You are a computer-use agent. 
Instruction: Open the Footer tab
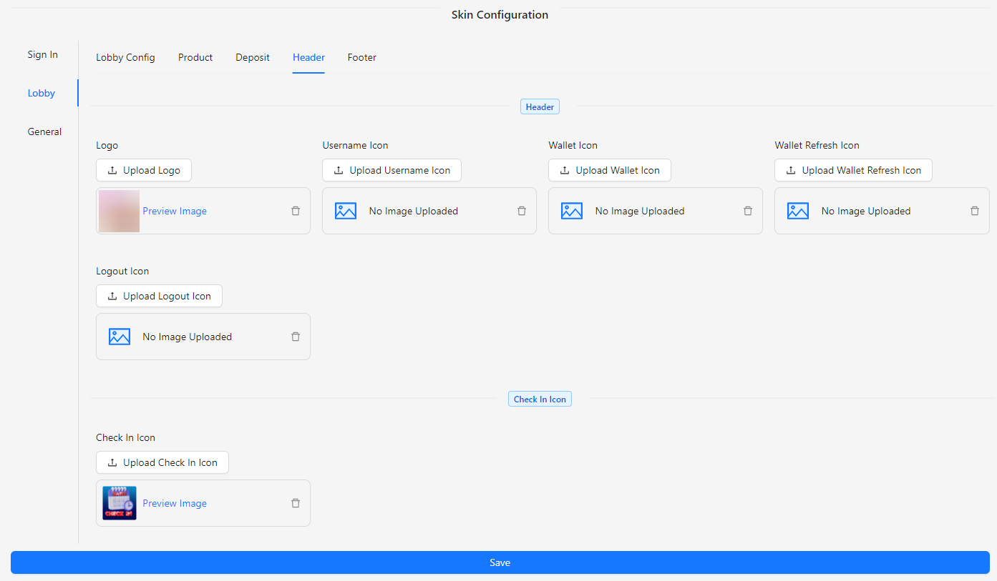pos(361,57)
